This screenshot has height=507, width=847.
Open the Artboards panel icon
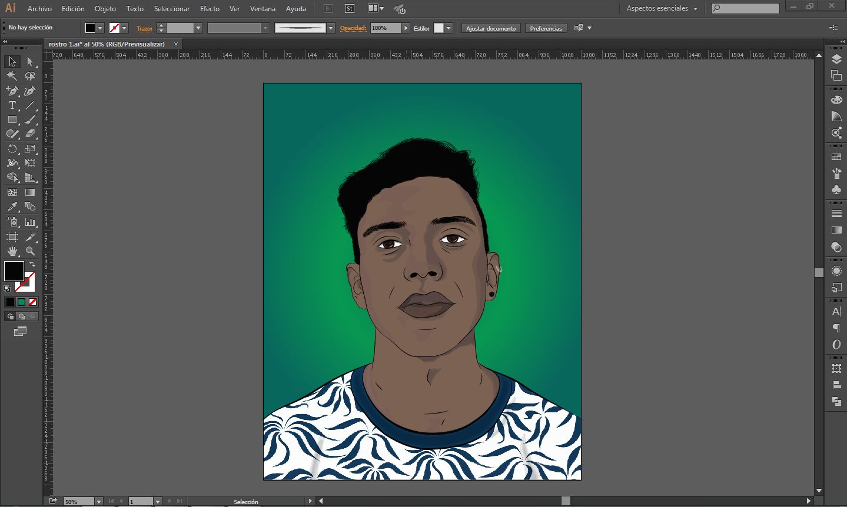(x=836, y=75)
